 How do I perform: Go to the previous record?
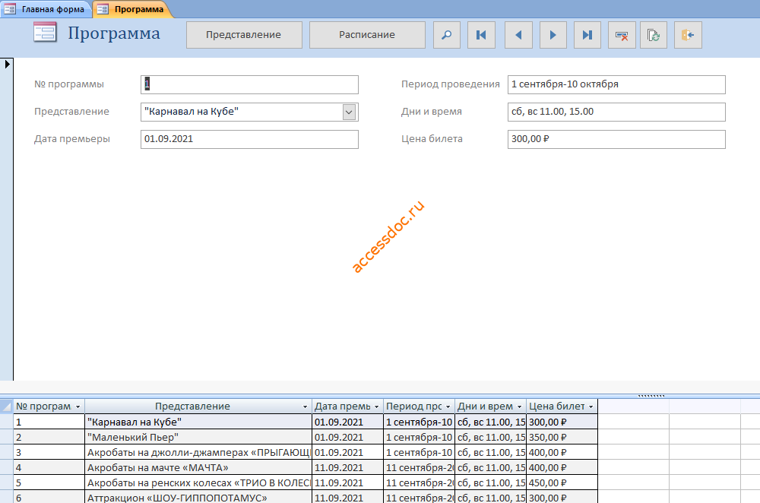[x=518, y=35]
